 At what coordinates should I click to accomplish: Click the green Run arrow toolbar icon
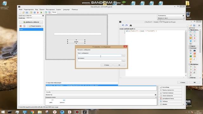(x=41, y=12)
